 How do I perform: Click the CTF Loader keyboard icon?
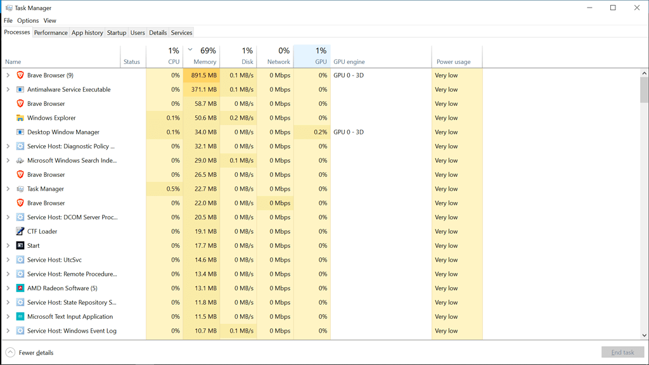[20, 231]
